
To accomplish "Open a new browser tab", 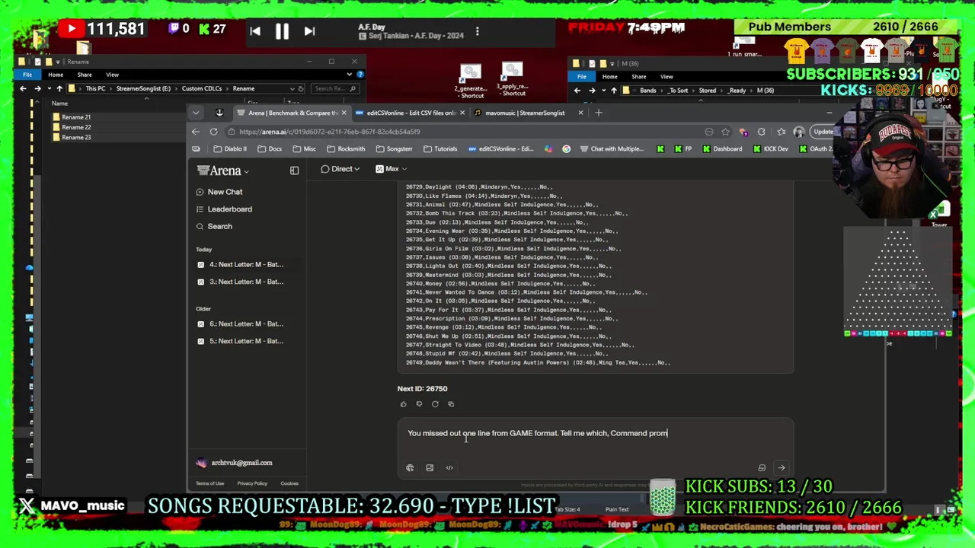I will [x=599, y=113].
